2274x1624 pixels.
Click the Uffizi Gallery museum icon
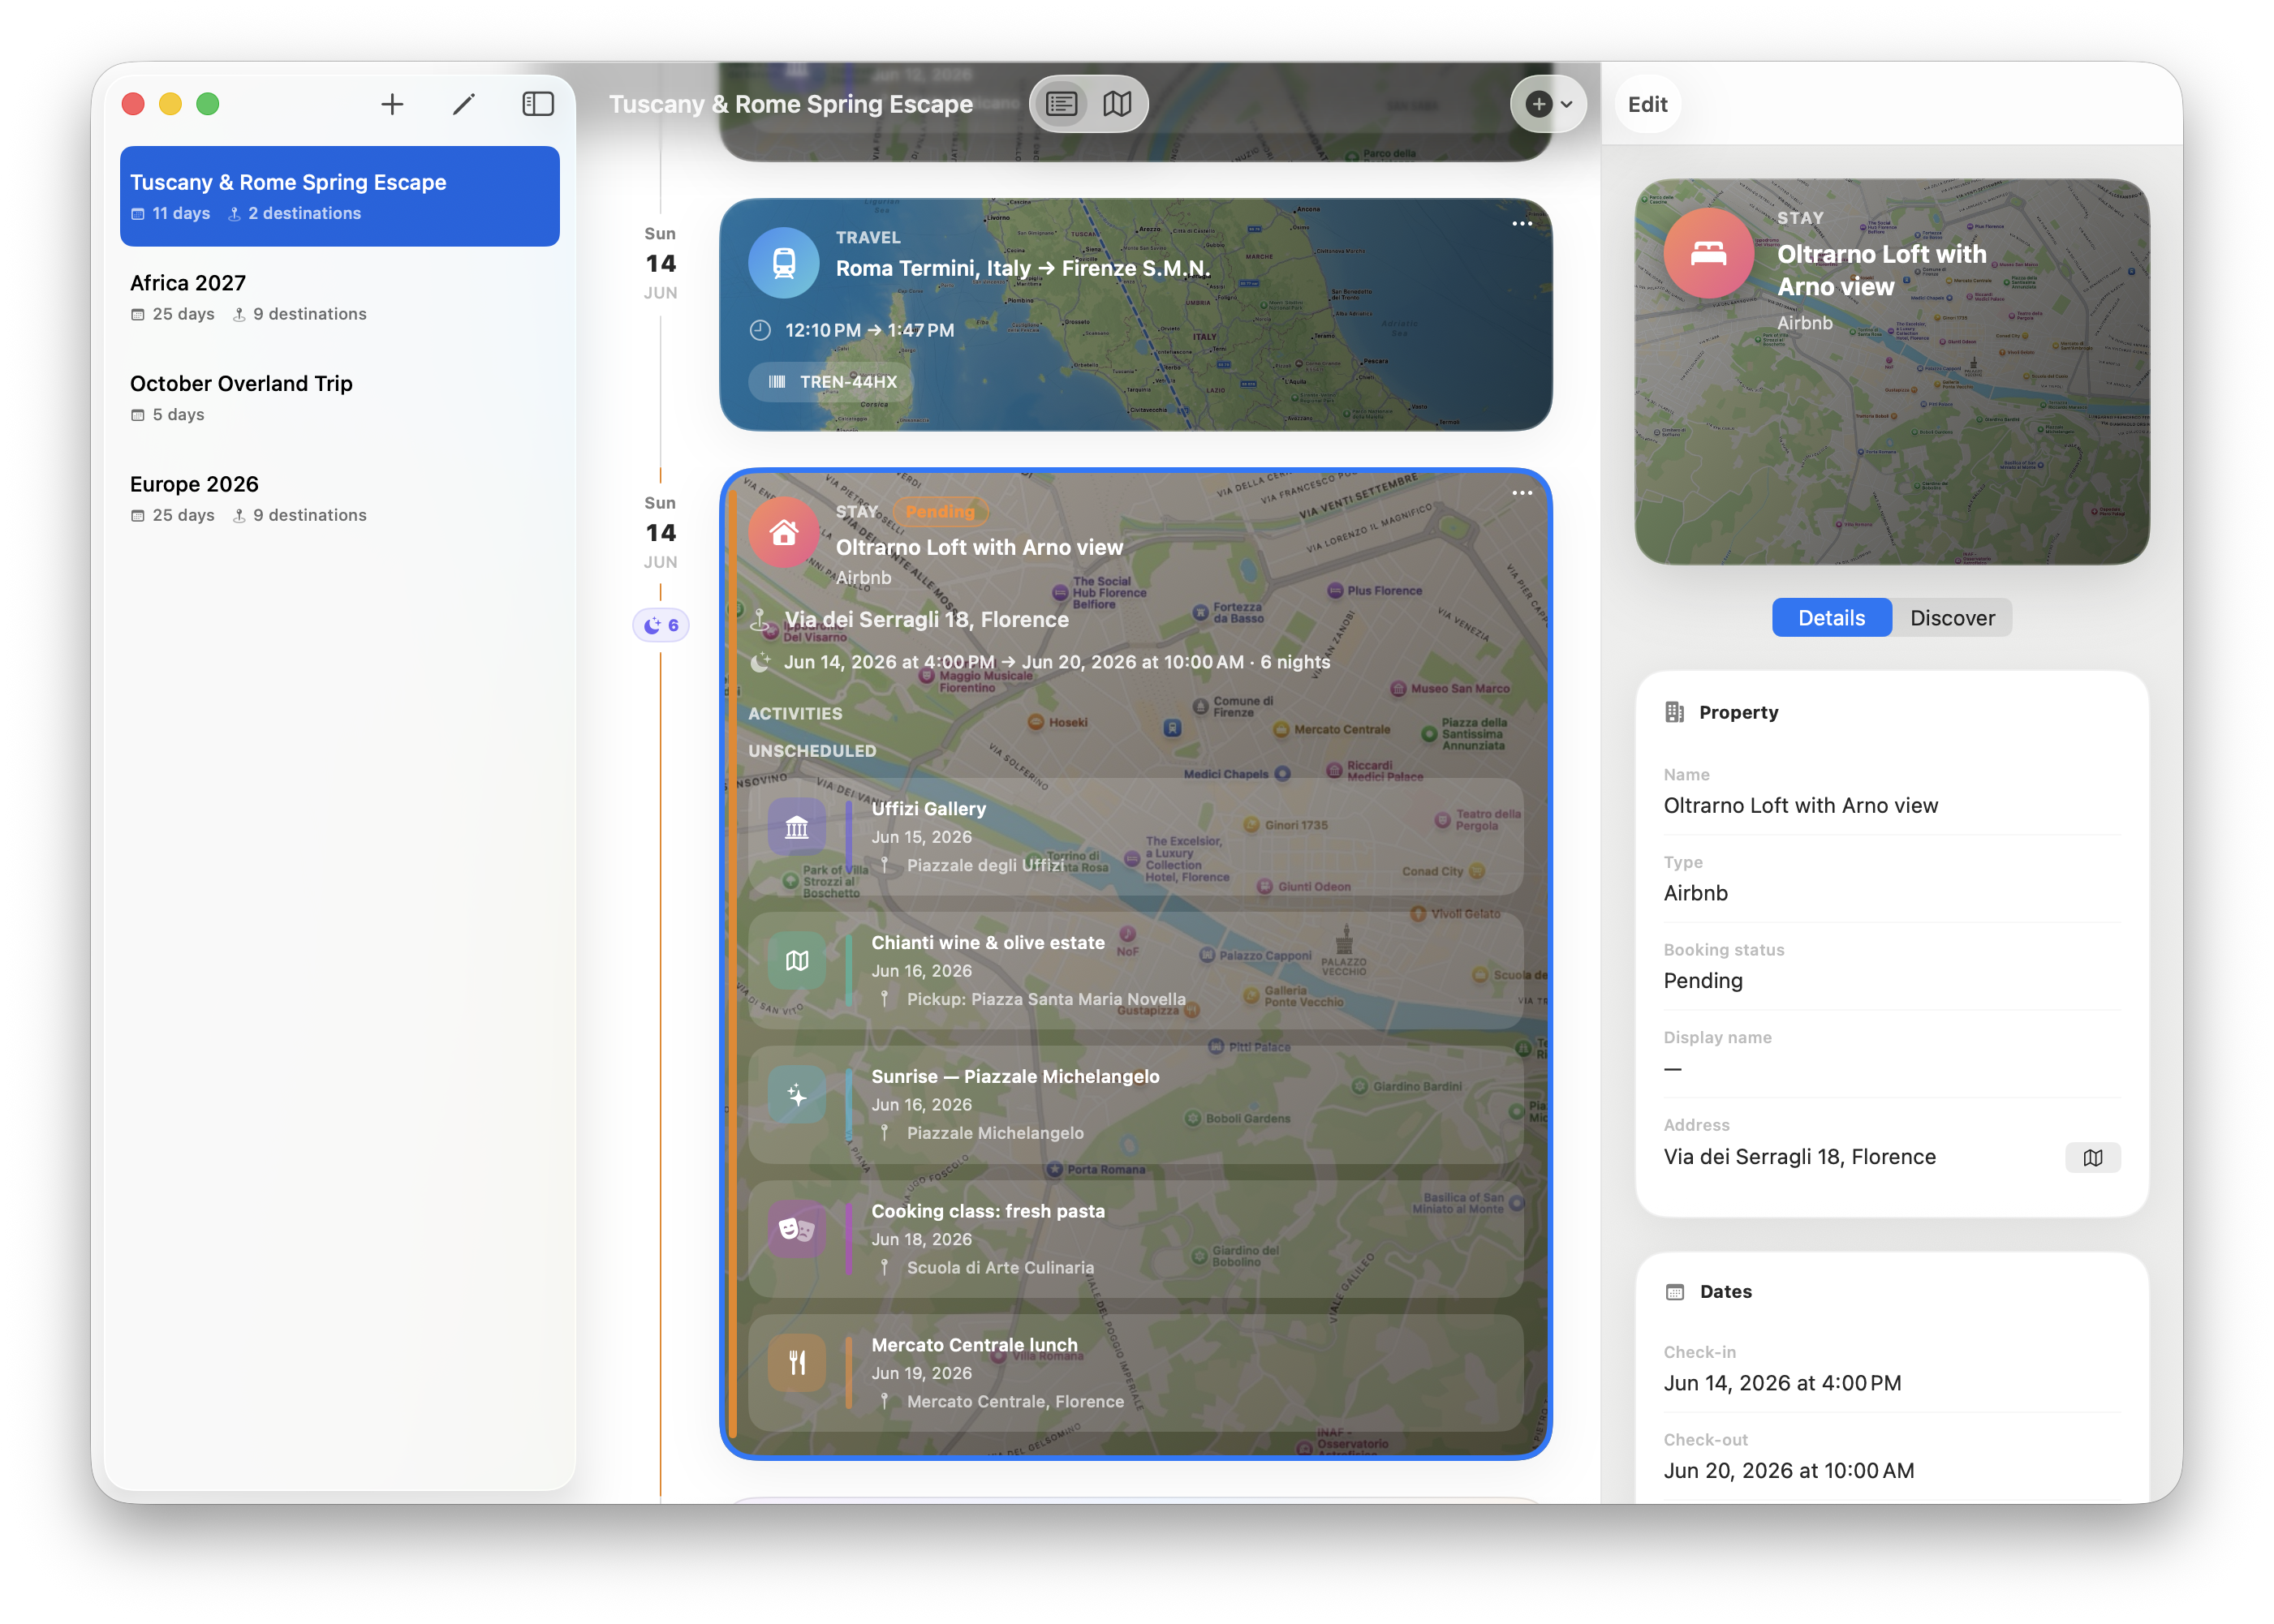(796, 827)
